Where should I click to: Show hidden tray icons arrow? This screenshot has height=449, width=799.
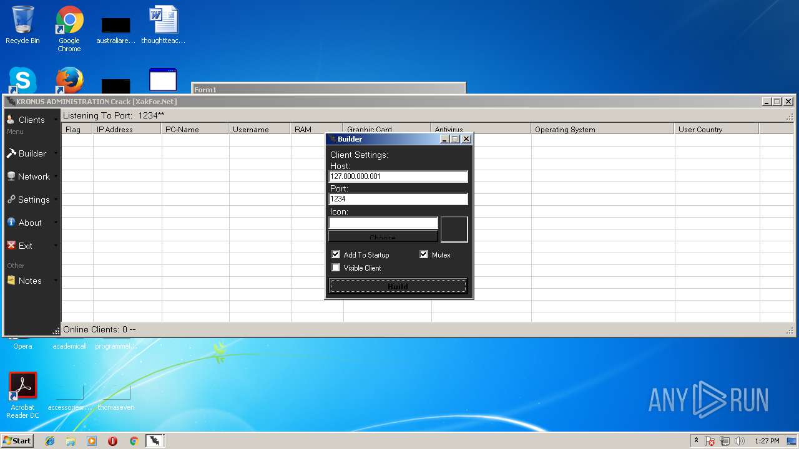[x=696, y=440]
